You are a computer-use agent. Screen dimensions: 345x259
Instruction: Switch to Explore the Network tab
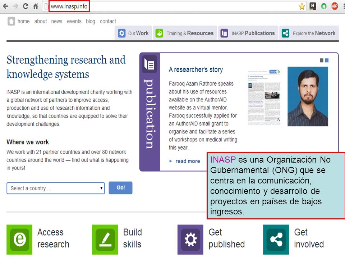[309, 33]
